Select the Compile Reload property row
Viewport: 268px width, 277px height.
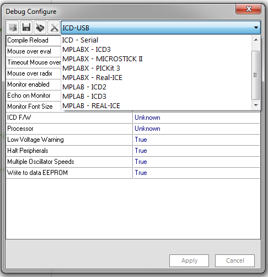coord(34,40)
